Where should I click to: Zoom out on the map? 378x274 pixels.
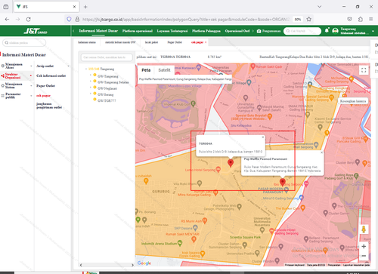pos(364,256)
